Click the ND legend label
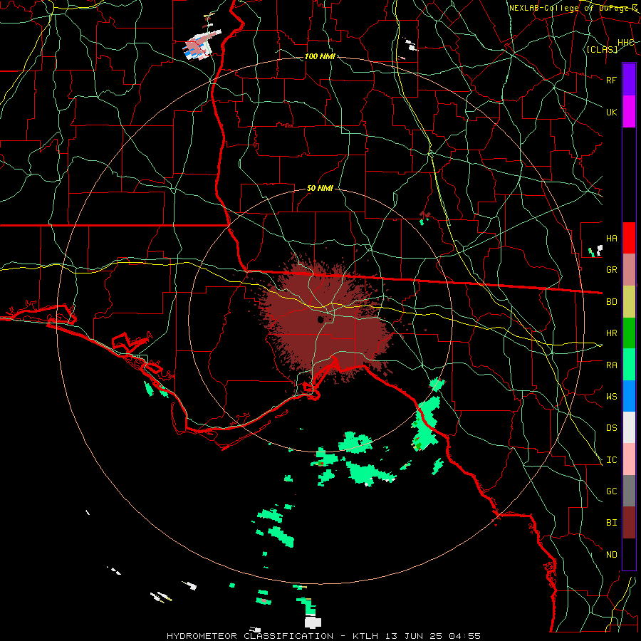This screenshot has width=641, height=641. (x=611, y=555)
